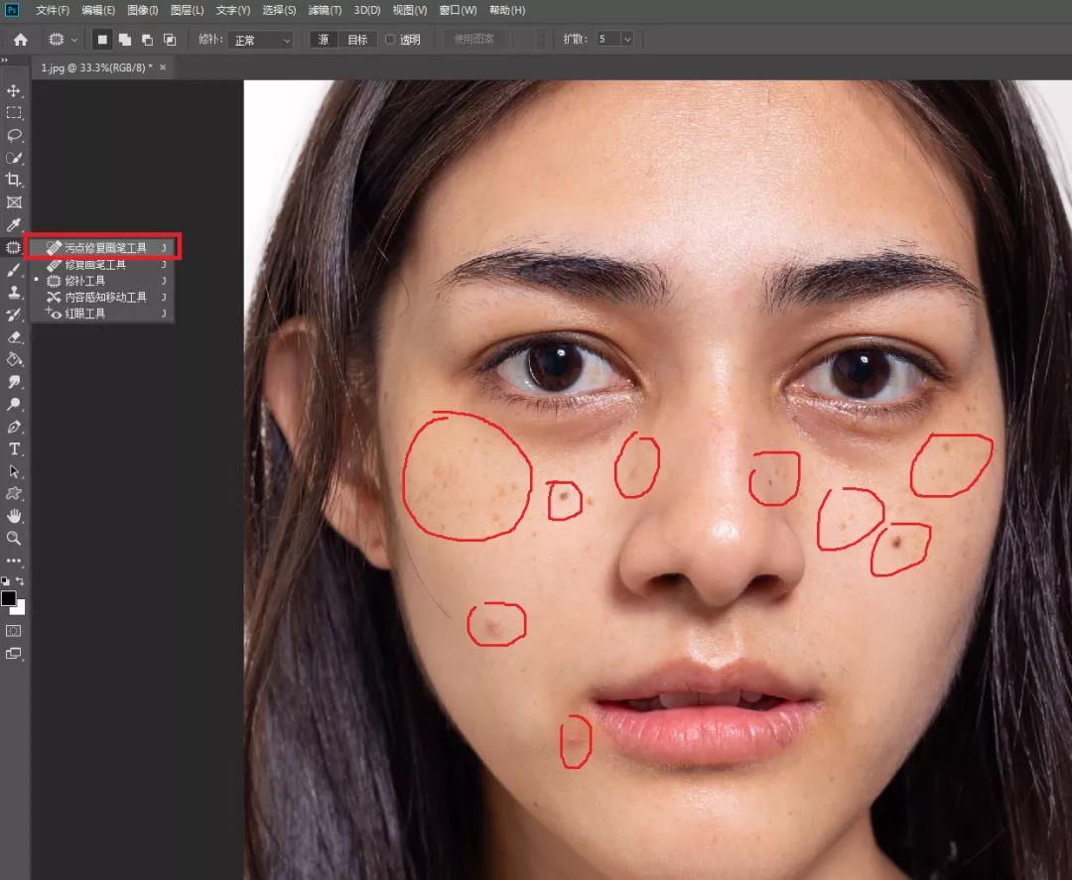
Task: Set patch mode to 目标
Action: coord(357,40)
